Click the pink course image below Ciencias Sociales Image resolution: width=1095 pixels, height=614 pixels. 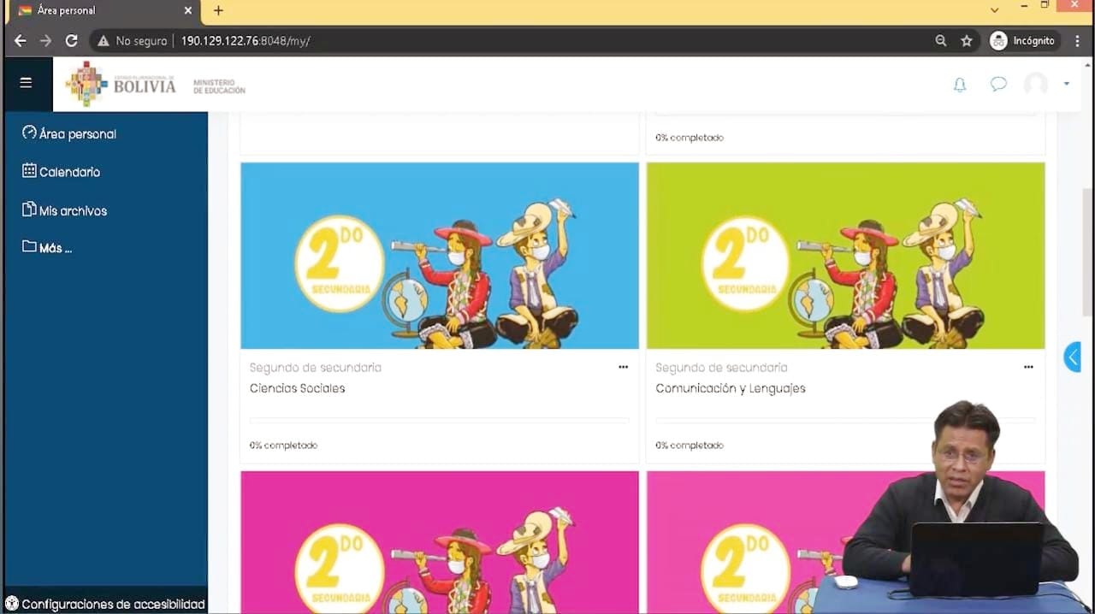pos(440,542)
